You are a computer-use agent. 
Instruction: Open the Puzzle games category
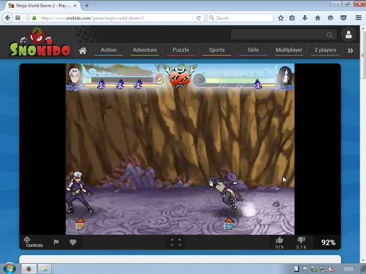[180, 50]
